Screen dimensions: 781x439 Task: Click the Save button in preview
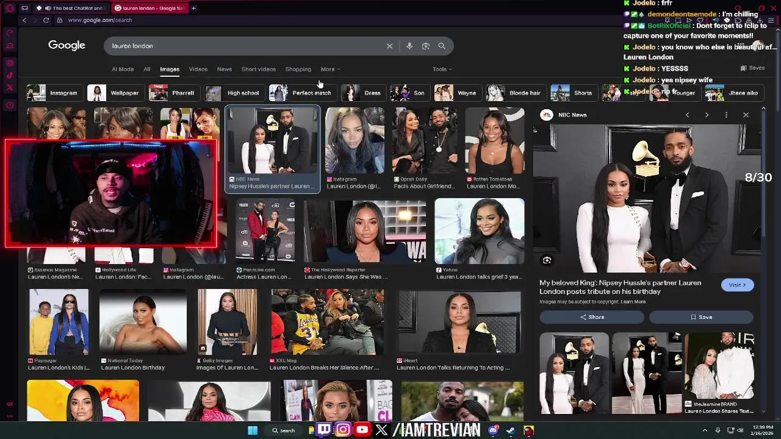tap(702, 317)
